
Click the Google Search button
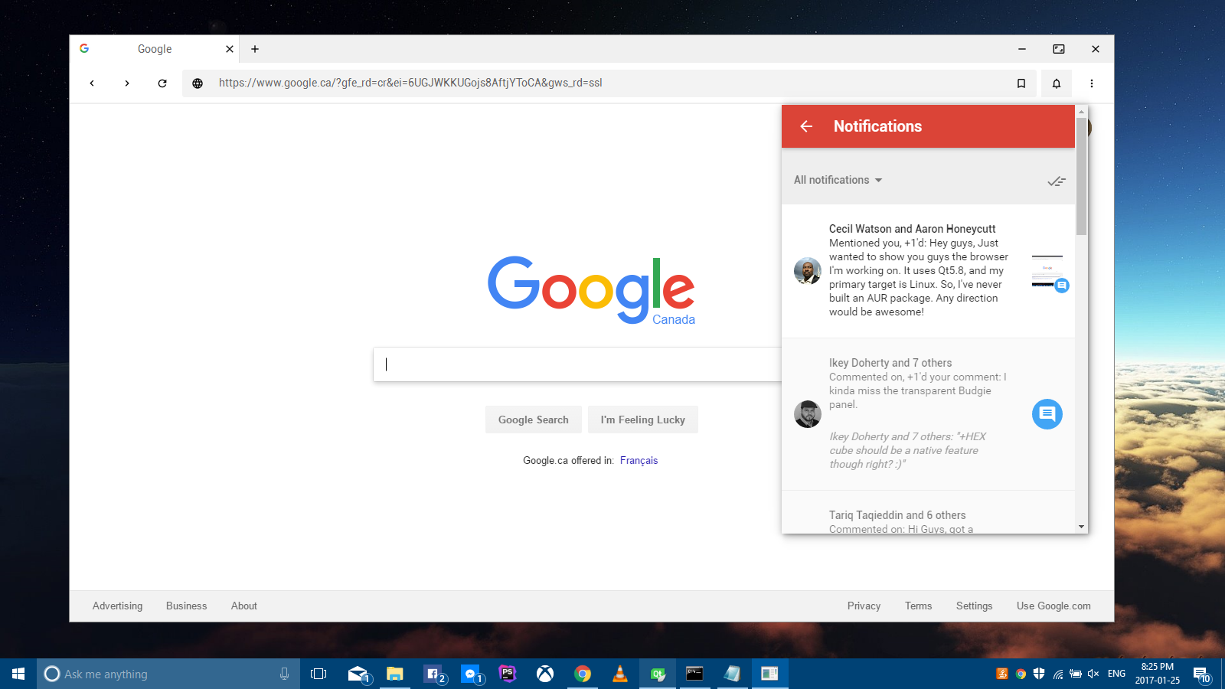534,420
